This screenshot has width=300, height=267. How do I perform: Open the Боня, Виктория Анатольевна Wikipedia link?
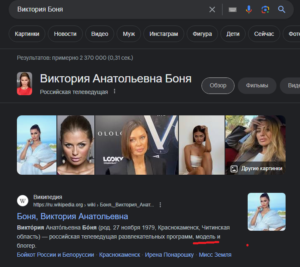tap(73, 216)
